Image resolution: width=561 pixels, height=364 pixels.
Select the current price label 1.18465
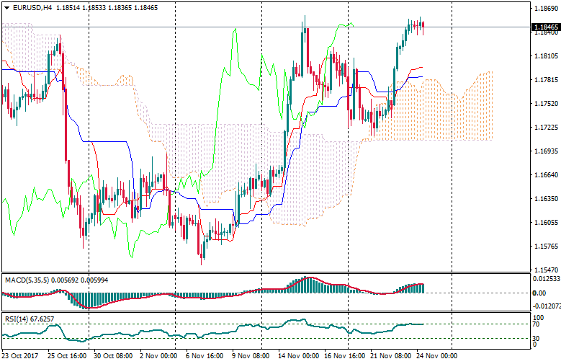tap(545, 27)
